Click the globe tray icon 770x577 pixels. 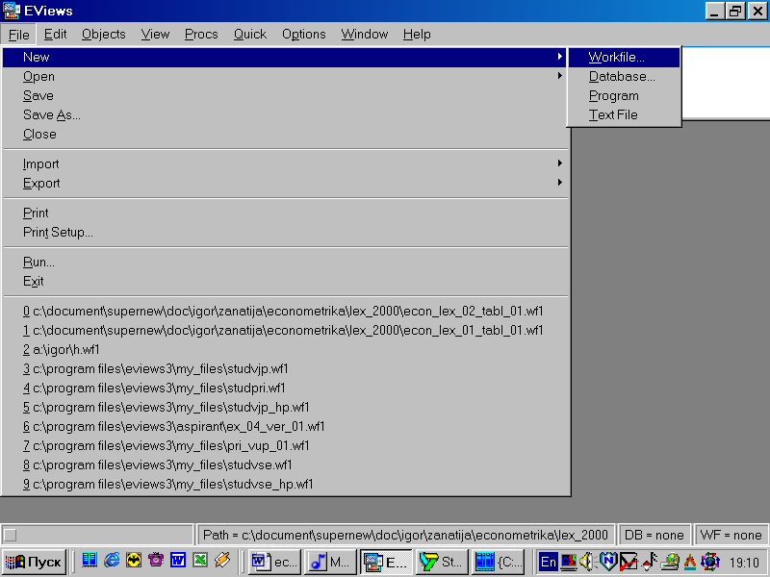click(x=709, y=562)
